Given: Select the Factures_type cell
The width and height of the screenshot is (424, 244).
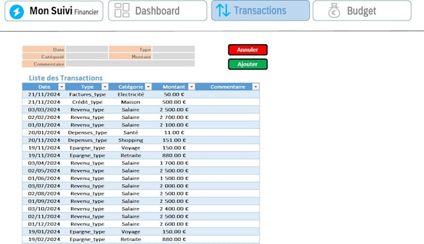Looking at the screenshot, I should (x=87, y=95).
